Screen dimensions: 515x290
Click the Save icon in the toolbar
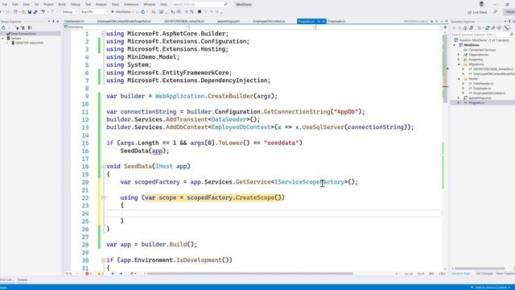click(x=30, y=12)
